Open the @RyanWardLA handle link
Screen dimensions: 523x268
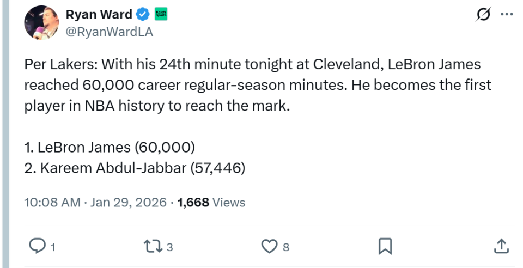[x=110, y=32]
